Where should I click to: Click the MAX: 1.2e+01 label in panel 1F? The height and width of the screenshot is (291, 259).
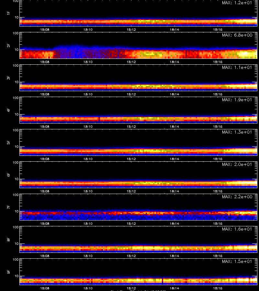(237, 3)
